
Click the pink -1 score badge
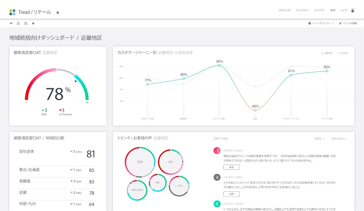click(217, 151)
